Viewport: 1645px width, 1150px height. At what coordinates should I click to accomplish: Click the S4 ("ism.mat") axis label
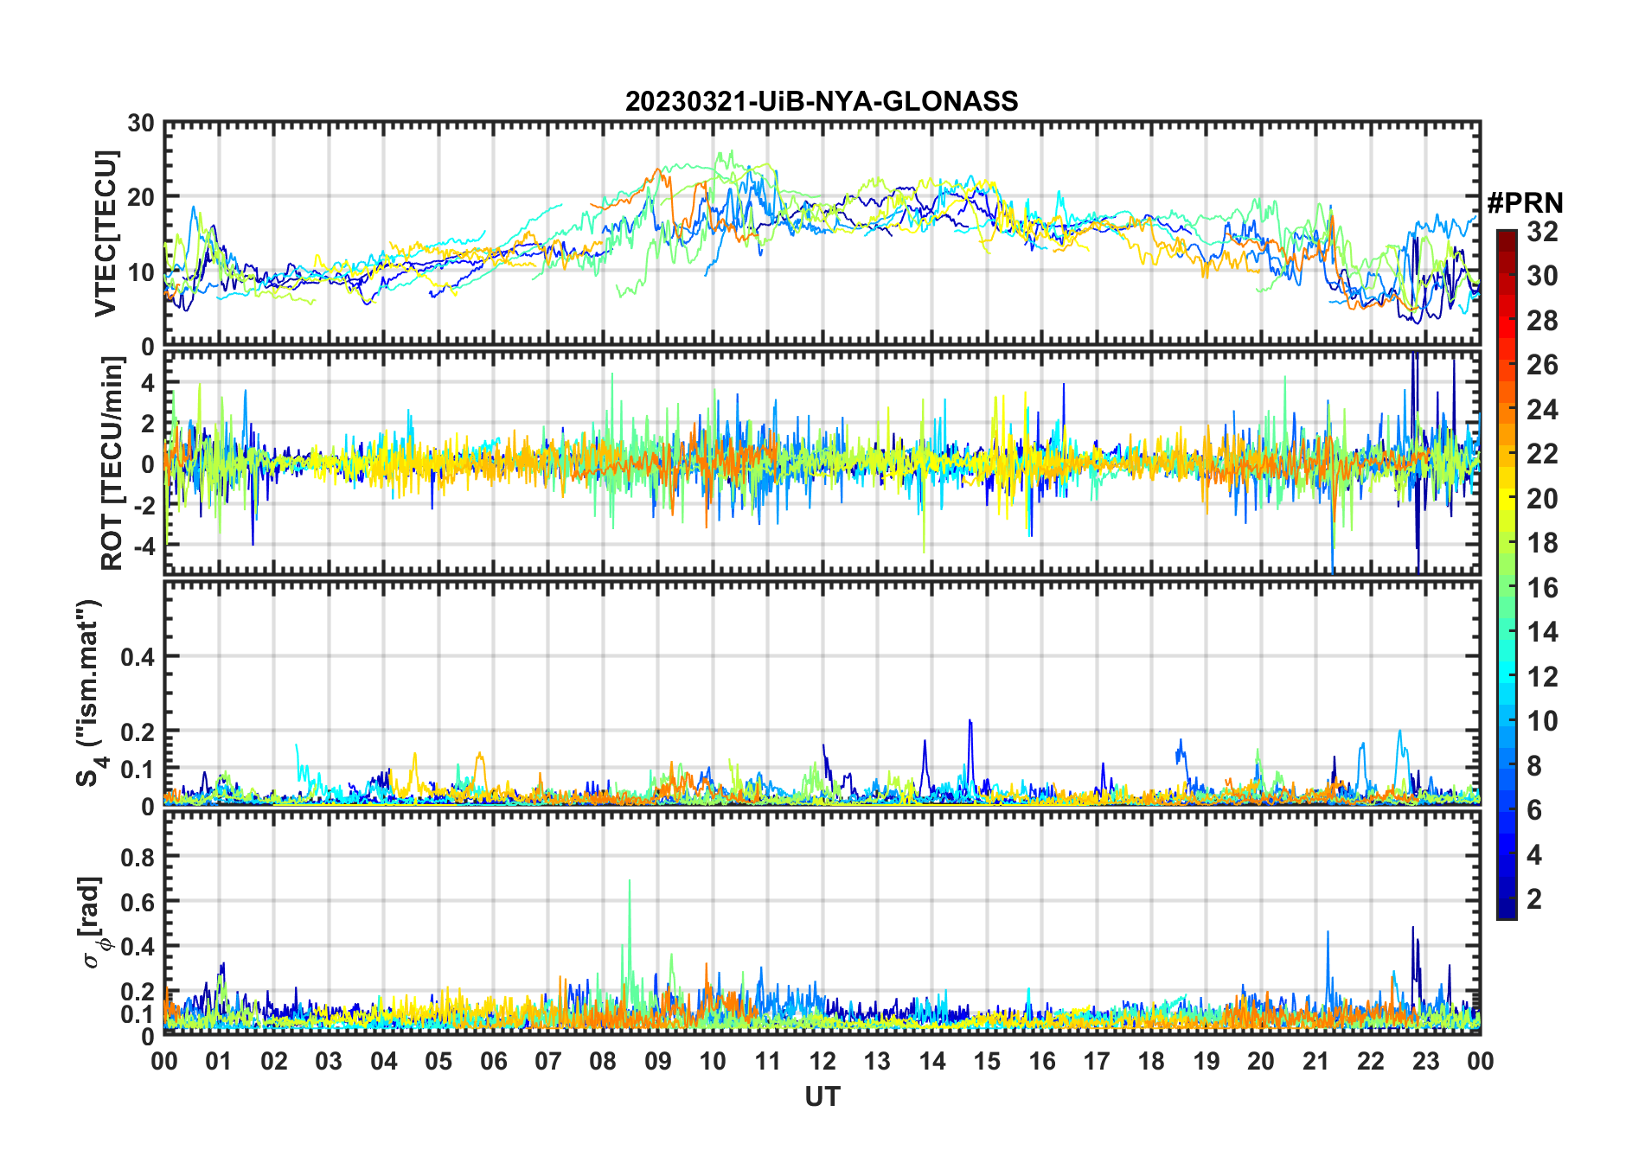[x=91, y=693]
